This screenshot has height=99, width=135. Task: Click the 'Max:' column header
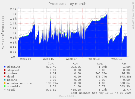tap(124, 64)
